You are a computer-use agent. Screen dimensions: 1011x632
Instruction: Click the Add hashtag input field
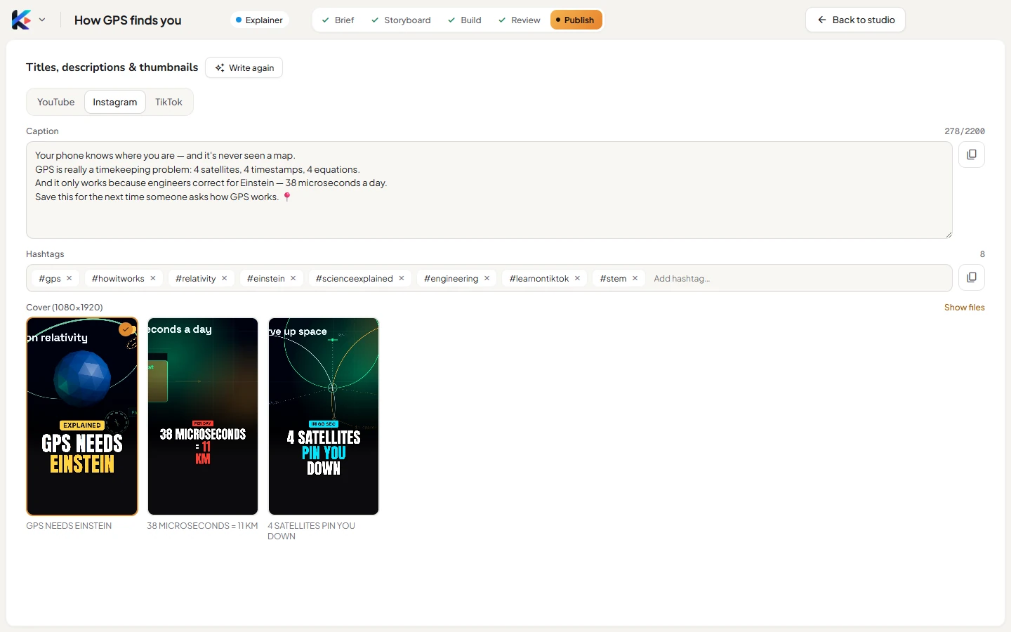[798, 278]
